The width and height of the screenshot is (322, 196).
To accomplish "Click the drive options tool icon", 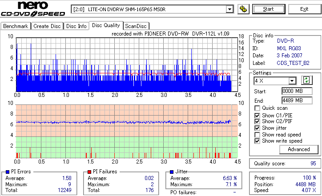I will pos(243,9).
